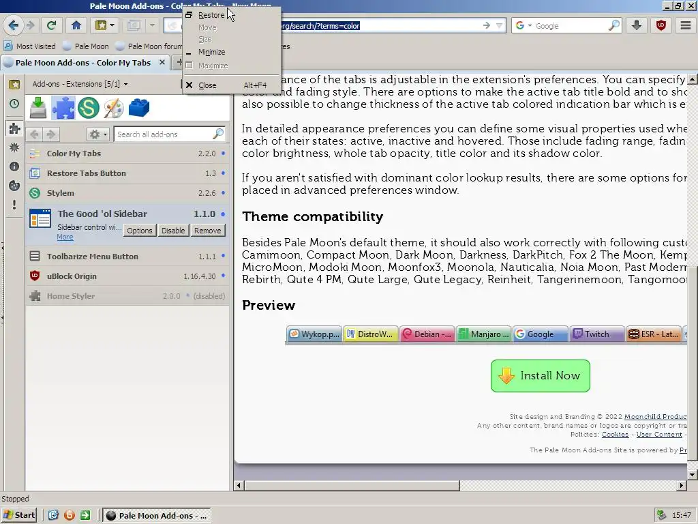The height and width of the screenshot is (524, 698).
Task: Click the green Install Now button
Action: (x=541, y=376)
